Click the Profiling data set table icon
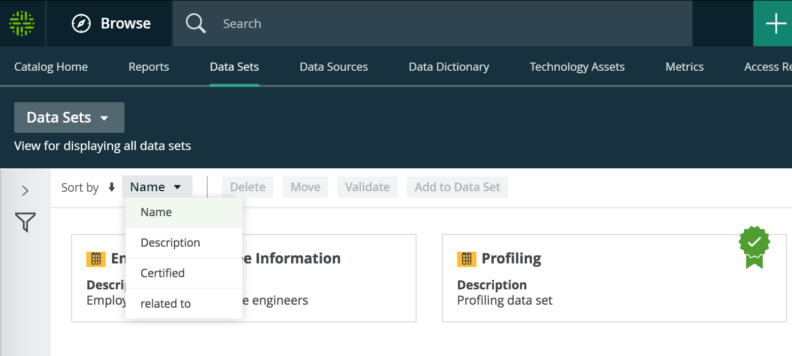792x356 pixels. [466, 259]
